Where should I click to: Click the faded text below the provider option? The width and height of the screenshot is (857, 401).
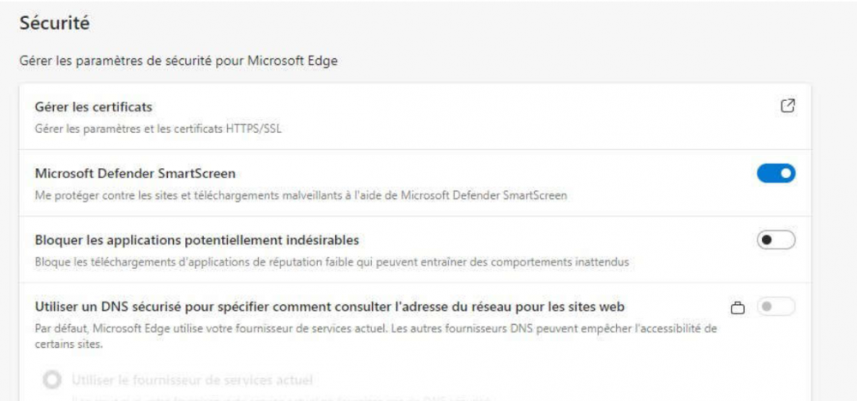[x=257, y=396]
